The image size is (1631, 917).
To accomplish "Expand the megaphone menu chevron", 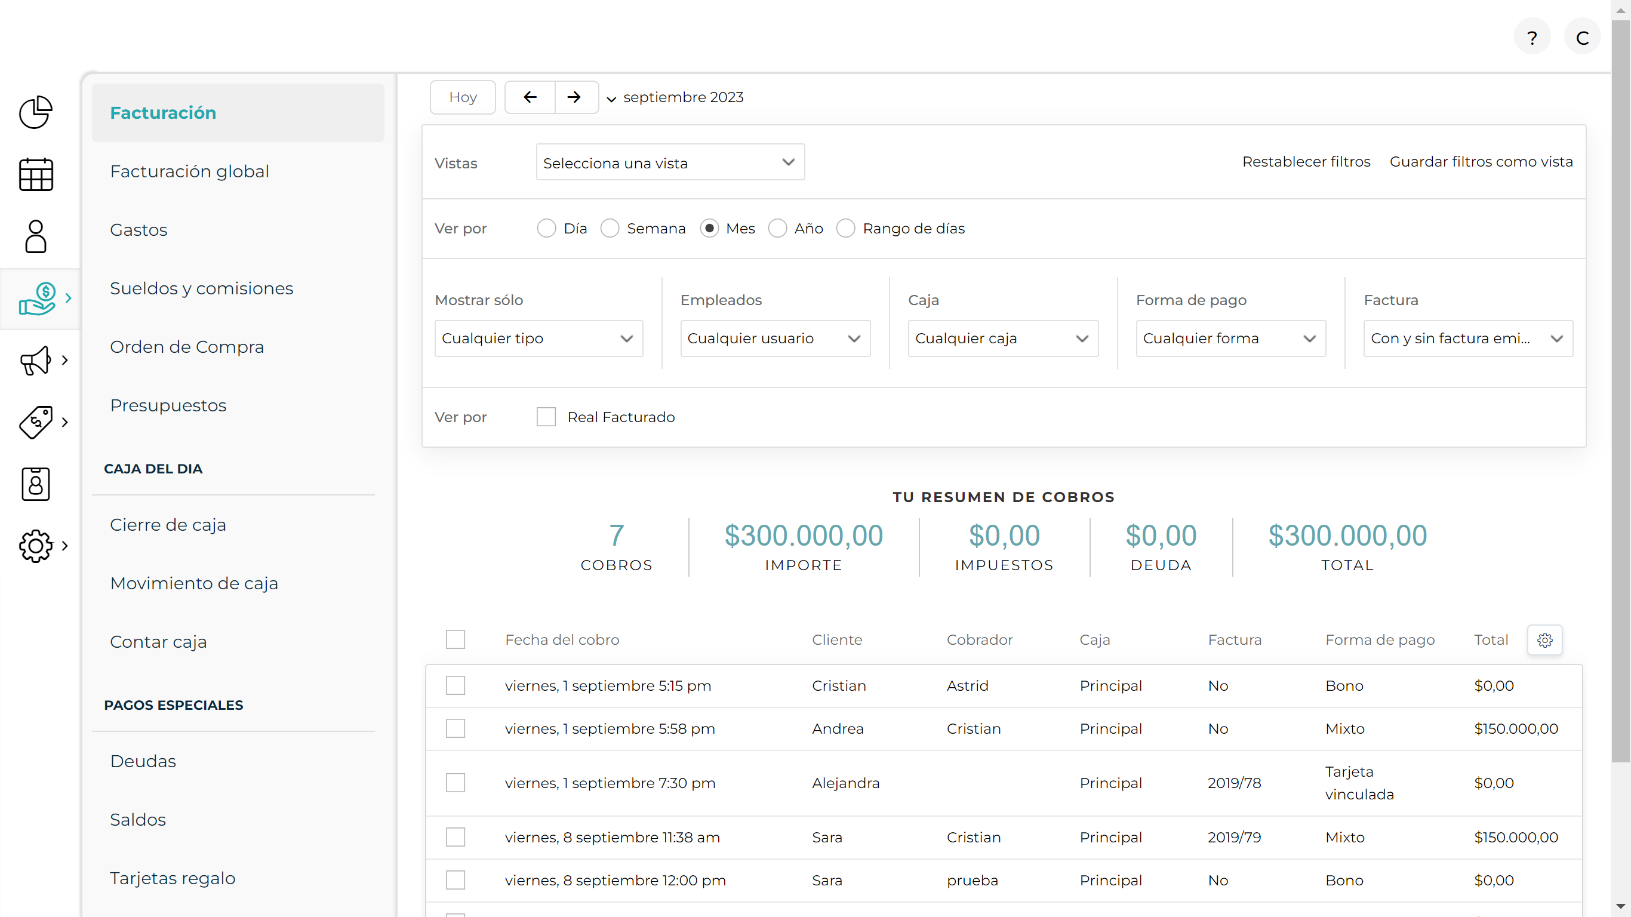I will (64, 361).
